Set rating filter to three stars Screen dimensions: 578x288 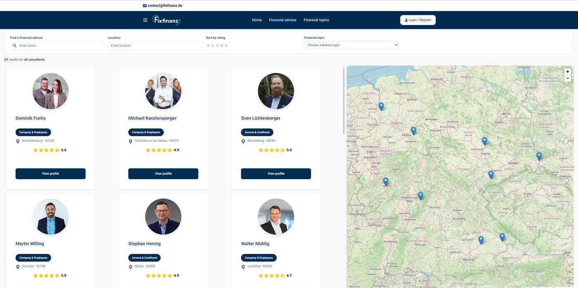coord(217,45)
